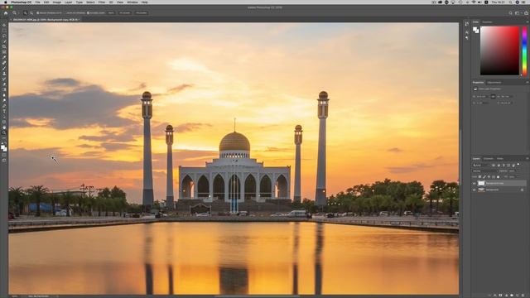
Task: Click the trash icon to delete layer
Action: (523, 296)
